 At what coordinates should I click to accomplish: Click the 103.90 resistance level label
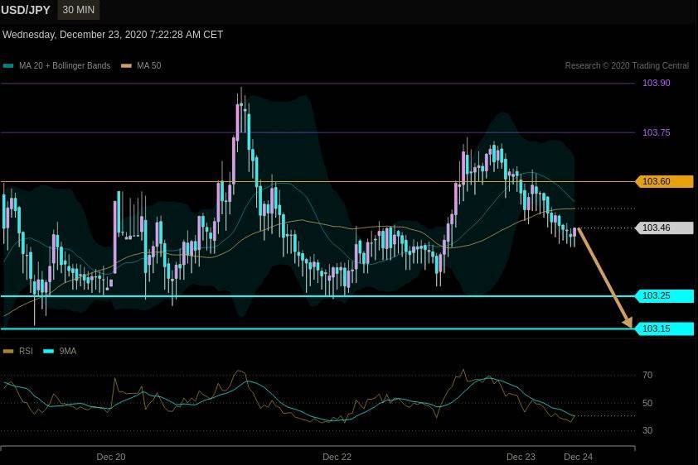(x=657, y=83)
